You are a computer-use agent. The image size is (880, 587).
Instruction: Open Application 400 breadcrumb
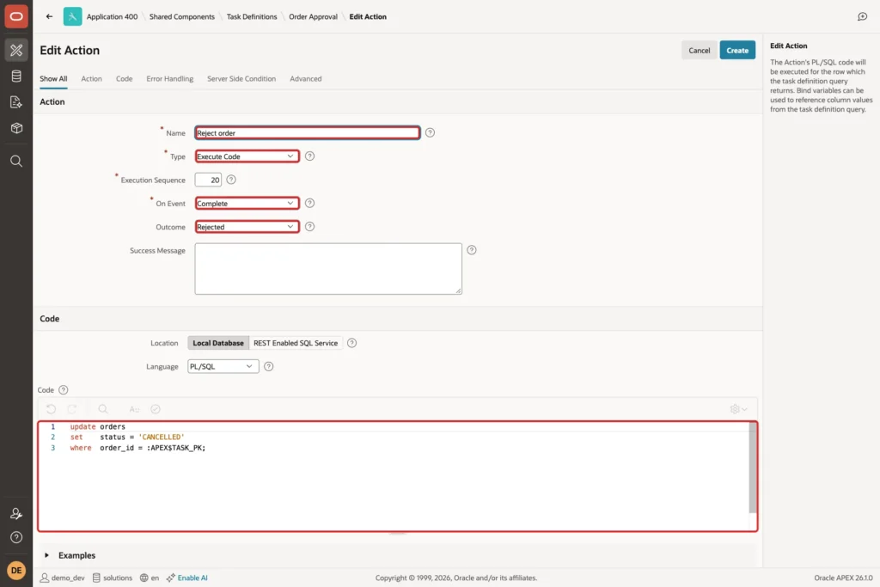[x=112, y=16]
